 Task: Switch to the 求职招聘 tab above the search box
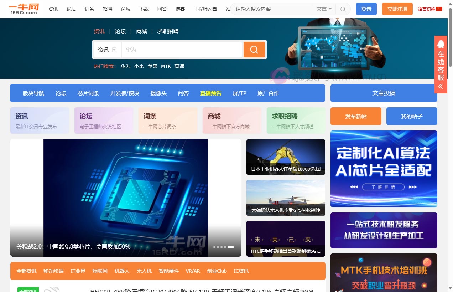coord(167,31)
